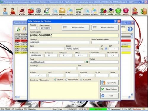Click the Pesquisar Serviços button
The width and height of the screenshot is (148, 111).
tap(105, 28)
